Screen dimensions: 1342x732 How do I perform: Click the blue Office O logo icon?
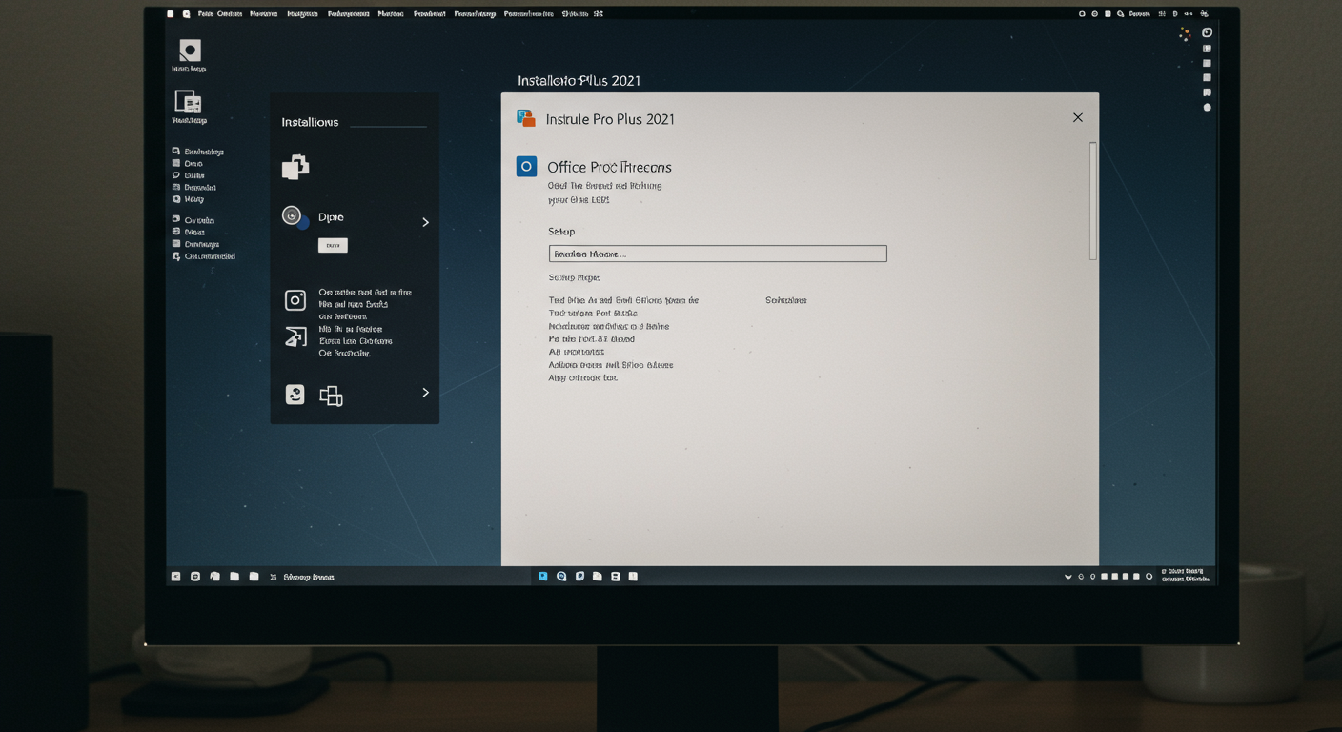coord(526,166)
